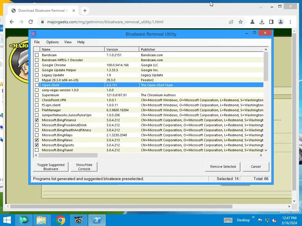Image resolution: width=302 pixels, height=226 pixels.
Task: Click the Cancel button
Action: (256, 167)
